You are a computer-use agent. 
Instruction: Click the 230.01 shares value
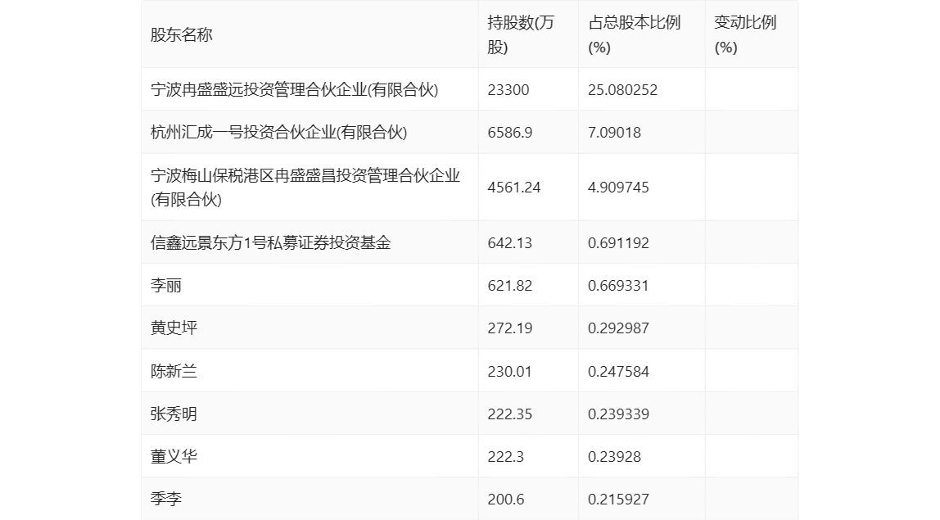coord(509,371)
